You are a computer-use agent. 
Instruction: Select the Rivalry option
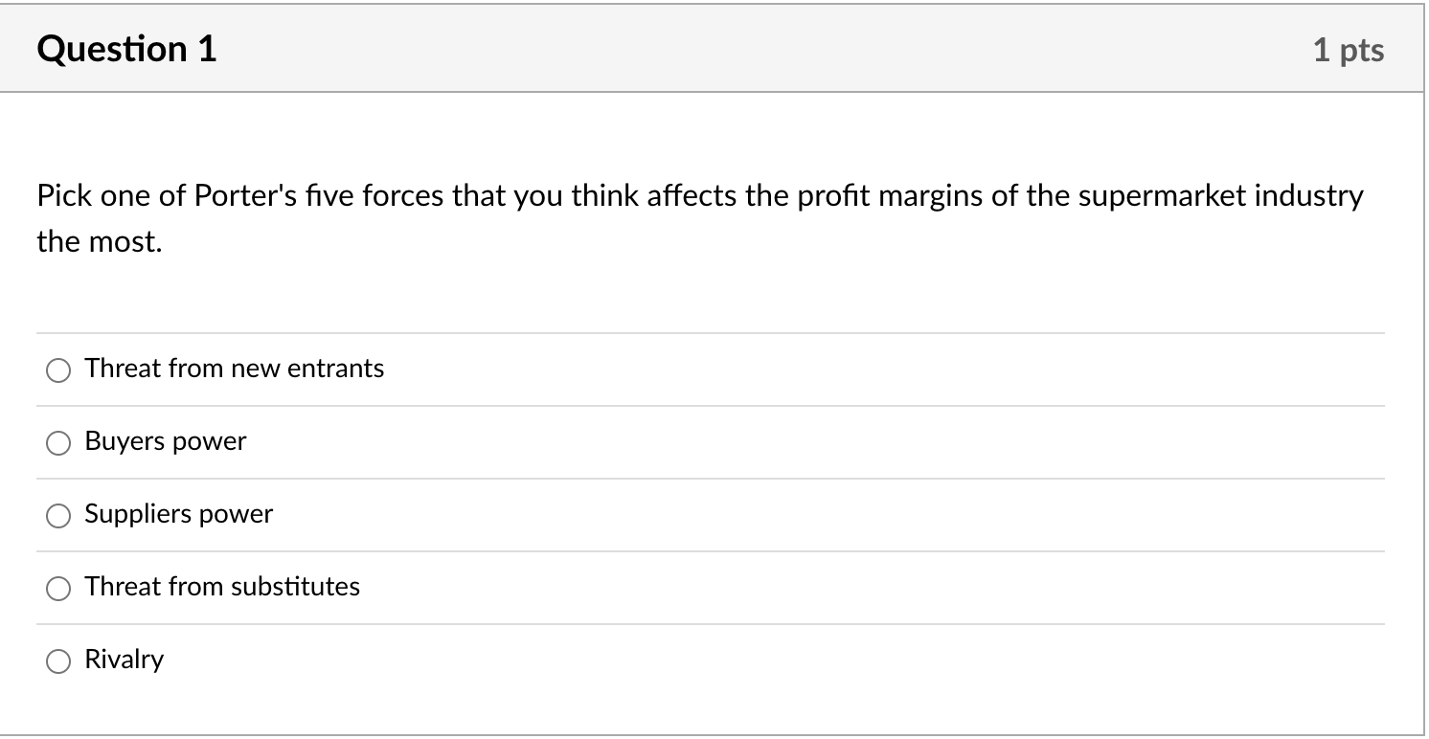pos(57,661)
